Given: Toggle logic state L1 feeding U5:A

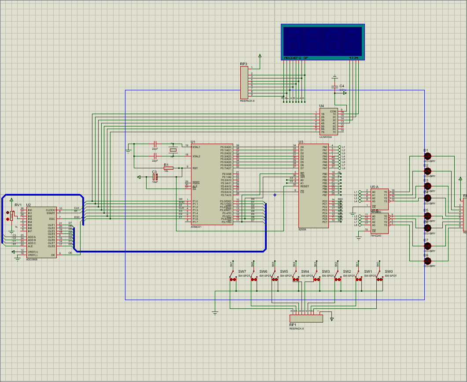Looking at the screenshot, I should 360,192.
